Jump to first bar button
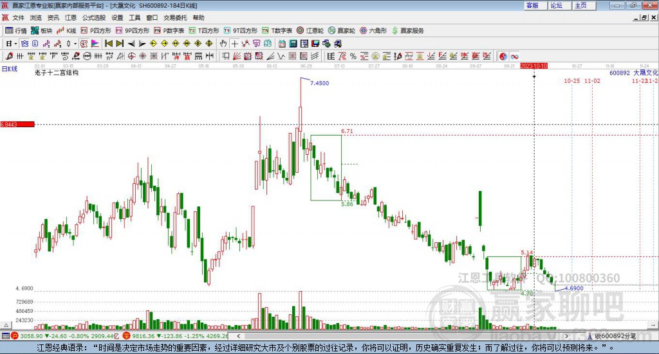659x354 pixels. (108, 44)
